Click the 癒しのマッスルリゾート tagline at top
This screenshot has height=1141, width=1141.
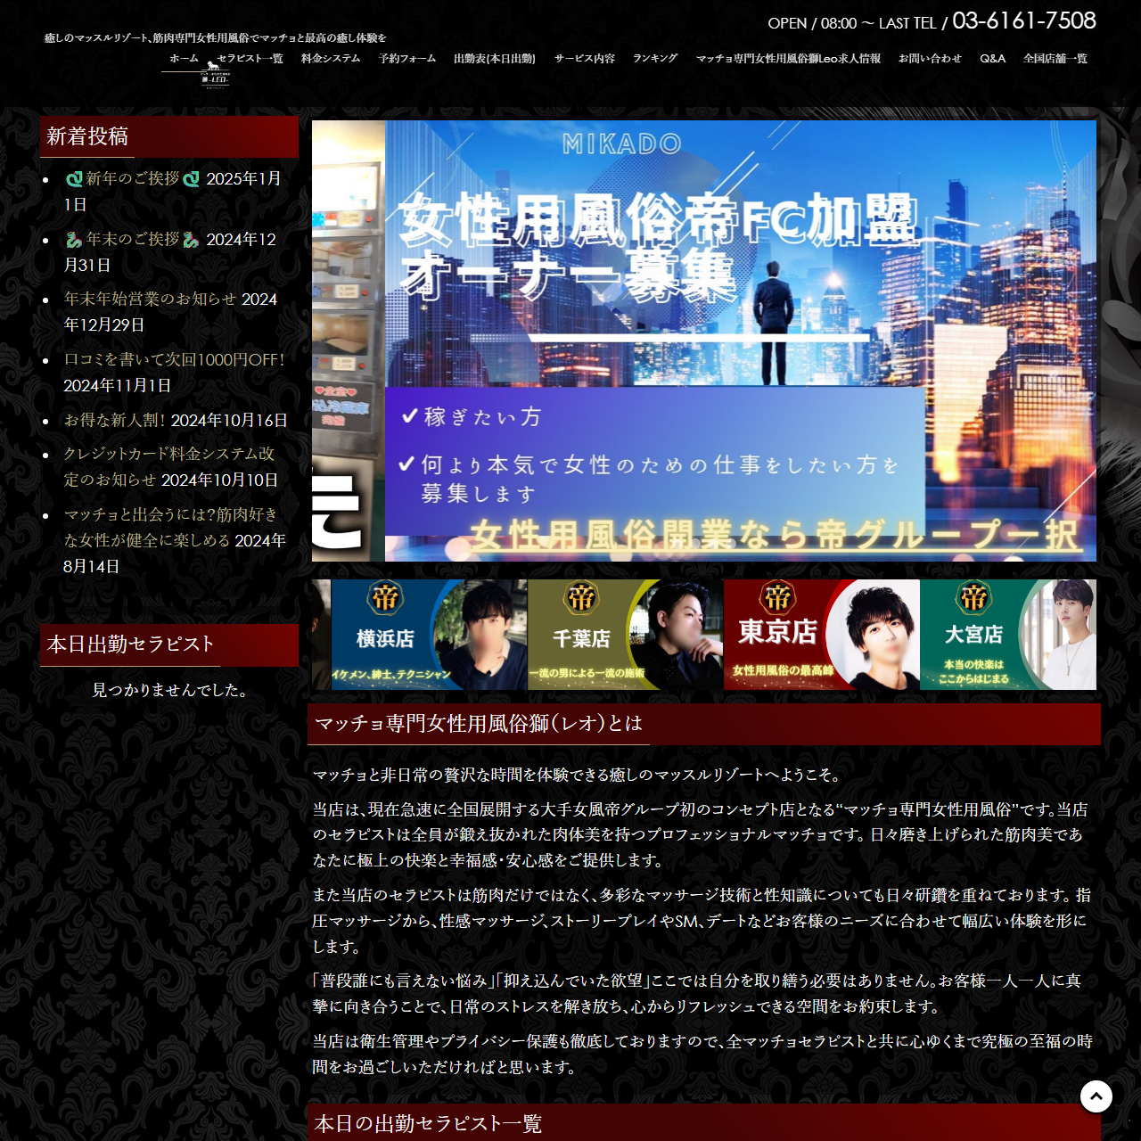click(x=216, y=38)
